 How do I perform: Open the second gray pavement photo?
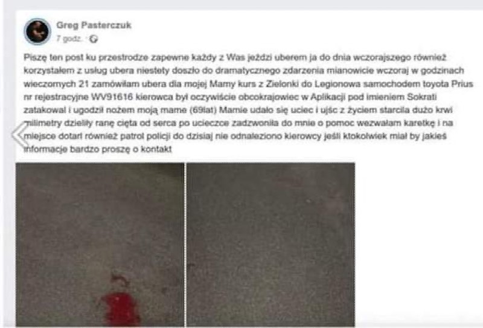pos(270,245)
